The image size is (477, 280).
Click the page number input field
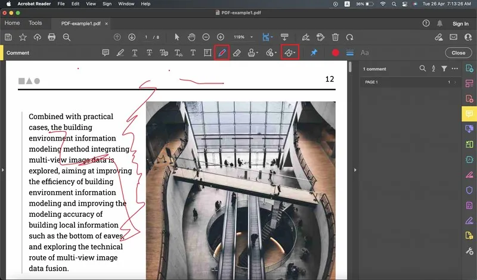tap(147, 37)
